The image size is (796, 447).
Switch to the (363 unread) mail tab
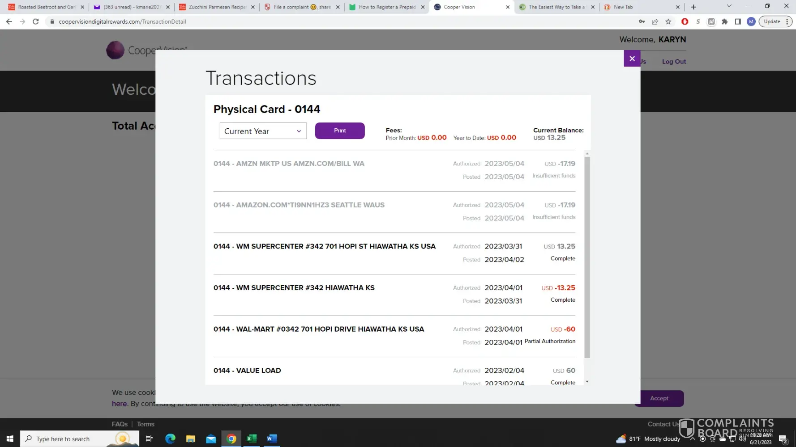(132, 7)
